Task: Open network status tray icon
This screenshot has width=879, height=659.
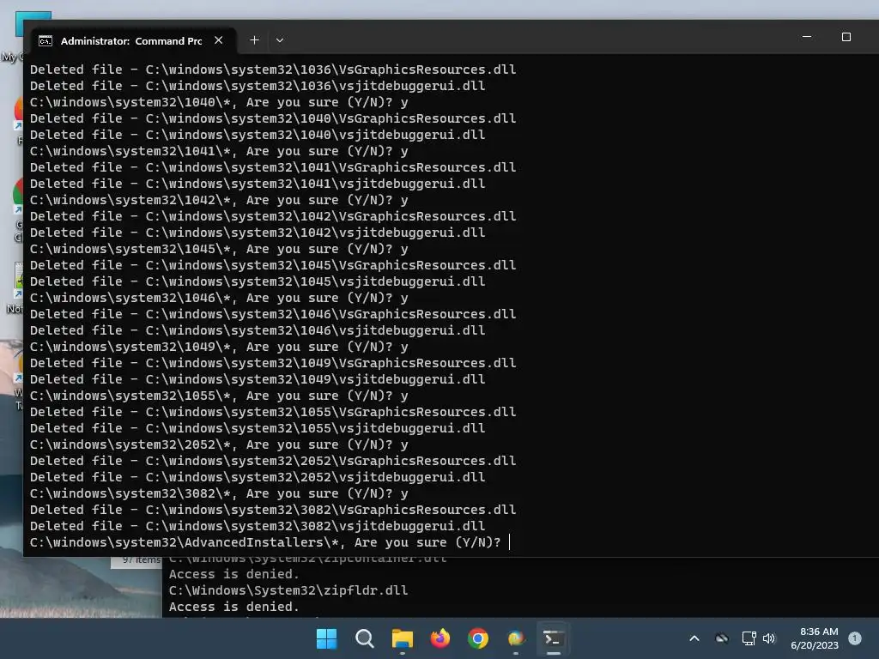Action: coord(749,638)
